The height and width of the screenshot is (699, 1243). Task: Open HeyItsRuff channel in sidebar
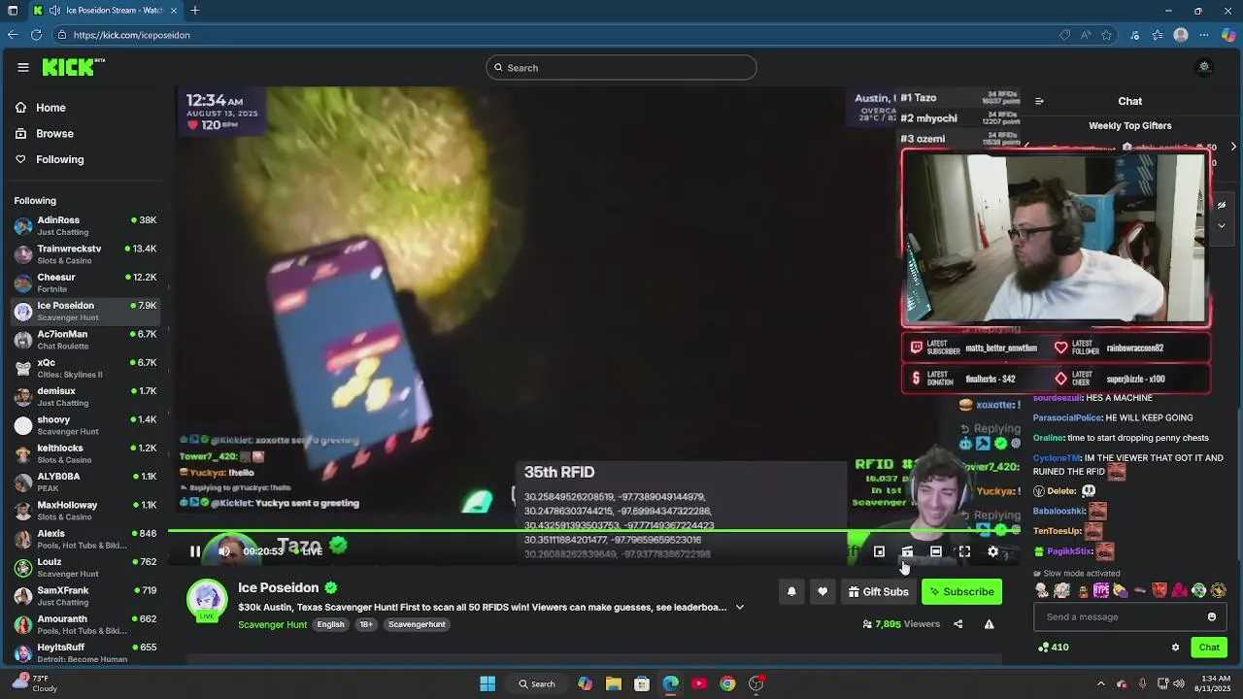point(85,652)
